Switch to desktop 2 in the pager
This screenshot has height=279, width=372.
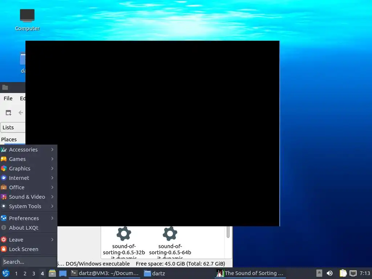[25, 274]
